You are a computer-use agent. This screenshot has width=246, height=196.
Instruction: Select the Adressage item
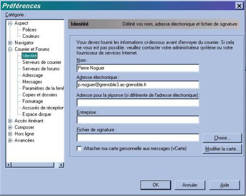(x=33, y=75)
